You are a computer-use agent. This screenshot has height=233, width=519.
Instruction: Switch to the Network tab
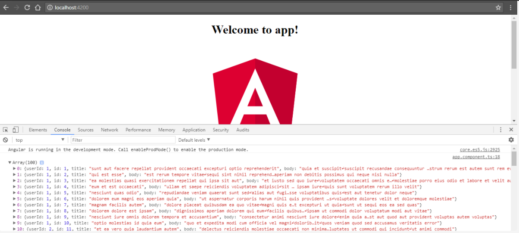point(110,130)
